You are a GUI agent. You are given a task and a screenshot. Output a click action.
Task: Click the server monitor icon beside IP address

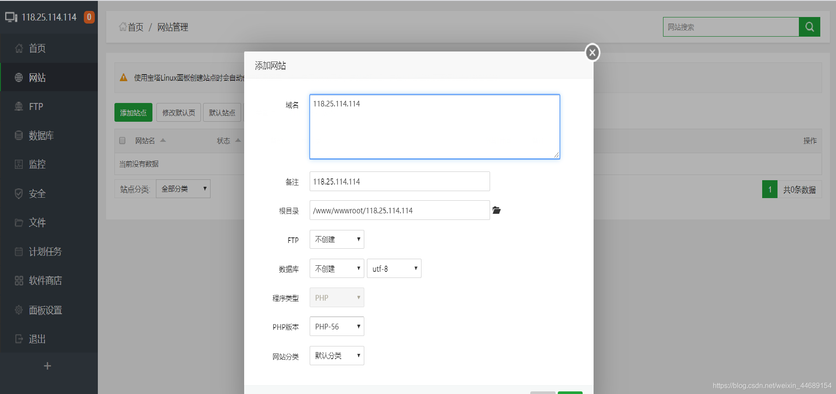[x=11, y=17]
